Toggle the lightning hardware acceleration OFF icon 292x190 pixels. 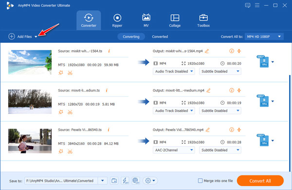(125, 180)
